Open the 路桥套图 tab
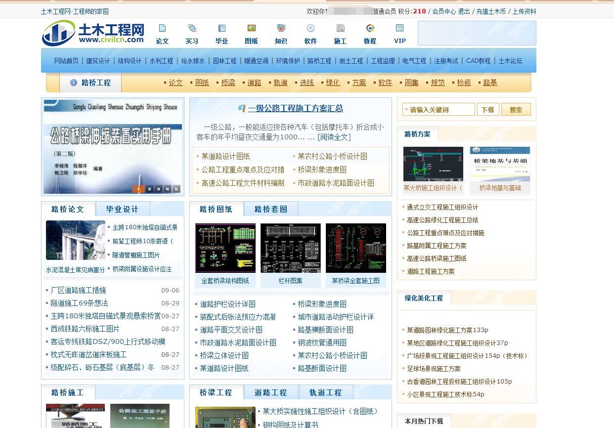This screenshot has width=614, height=428. [x=271, y=209]
